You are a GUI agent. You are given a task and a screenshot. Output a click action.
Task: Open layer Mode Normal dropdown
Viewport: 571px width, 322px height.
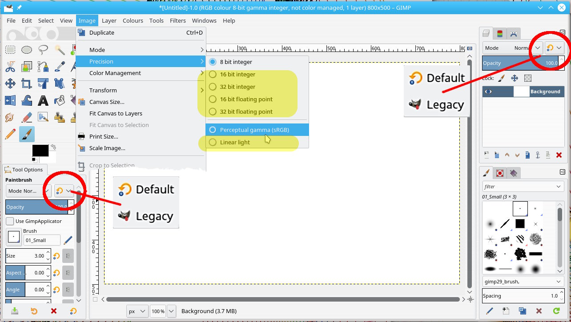[x=513, y=48]
